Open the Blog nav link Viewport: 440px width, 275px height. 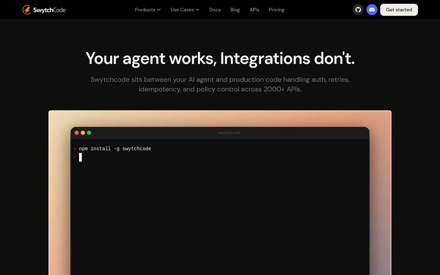click(235, 10)
